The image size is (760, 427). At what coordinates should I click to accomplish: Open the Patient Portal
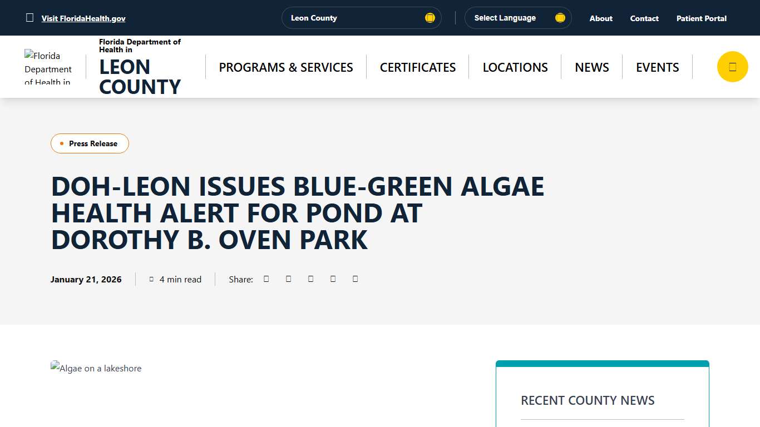(x=701, y=18)
